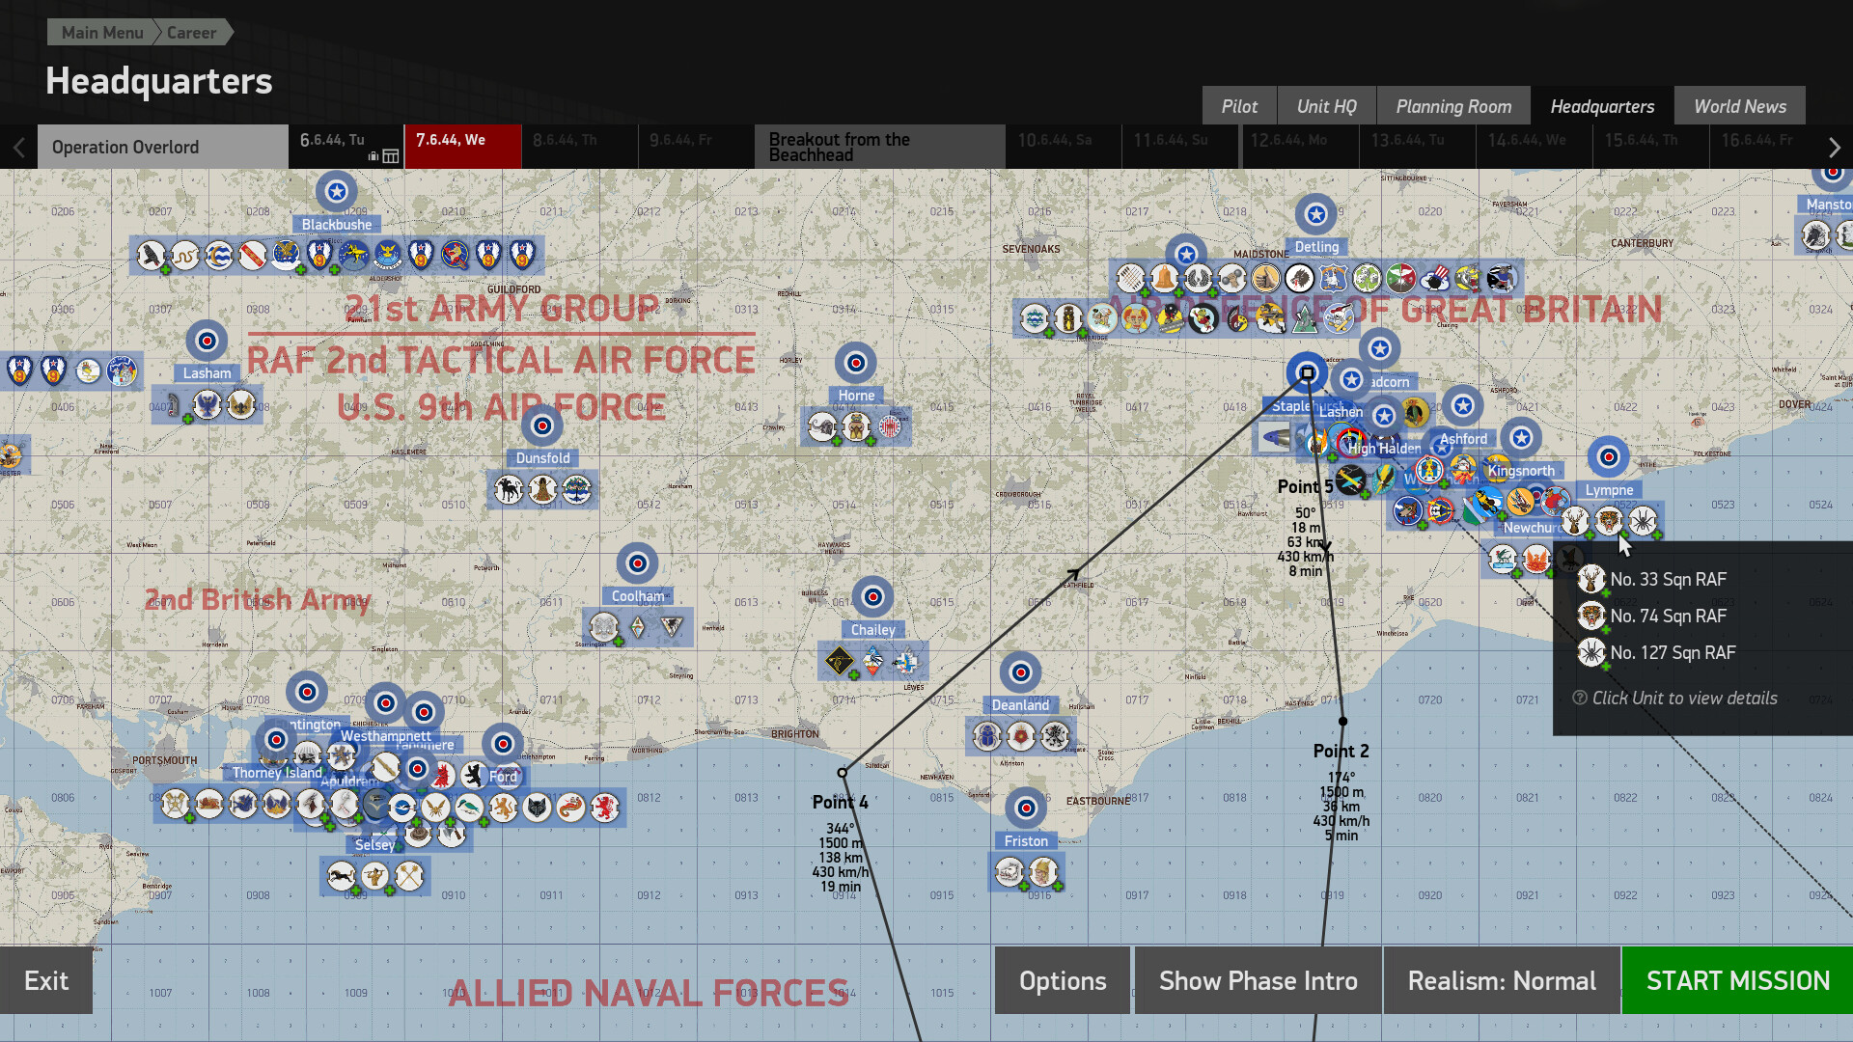Switch to the Planning Room tab
Image resolution: width=1853 pixels, height=1042 pixels.
click(1452, 105)
